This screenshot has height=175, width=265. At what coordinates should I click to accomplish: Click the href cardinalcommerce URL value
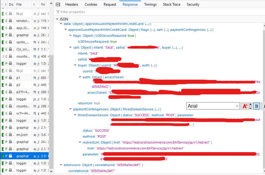[x=140, y=148]
